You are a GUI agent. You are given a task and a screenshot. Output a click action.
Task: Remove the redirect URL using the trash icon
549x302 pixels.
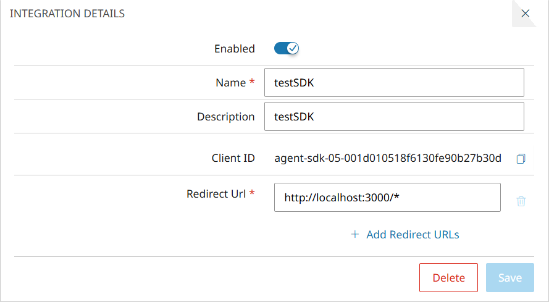[521, 201]
